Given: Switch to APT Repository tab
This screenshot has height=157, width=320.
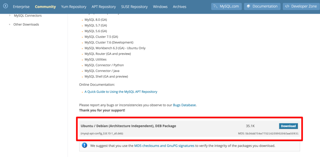Looking at the screenshot, I should pos(104,7).
